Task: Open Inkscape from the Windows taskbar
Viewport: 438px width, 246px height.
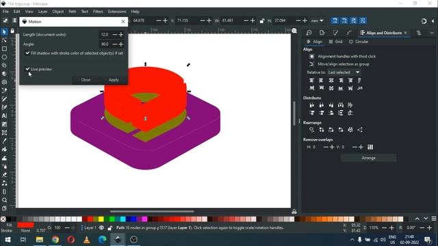Action: pos(118,240)
